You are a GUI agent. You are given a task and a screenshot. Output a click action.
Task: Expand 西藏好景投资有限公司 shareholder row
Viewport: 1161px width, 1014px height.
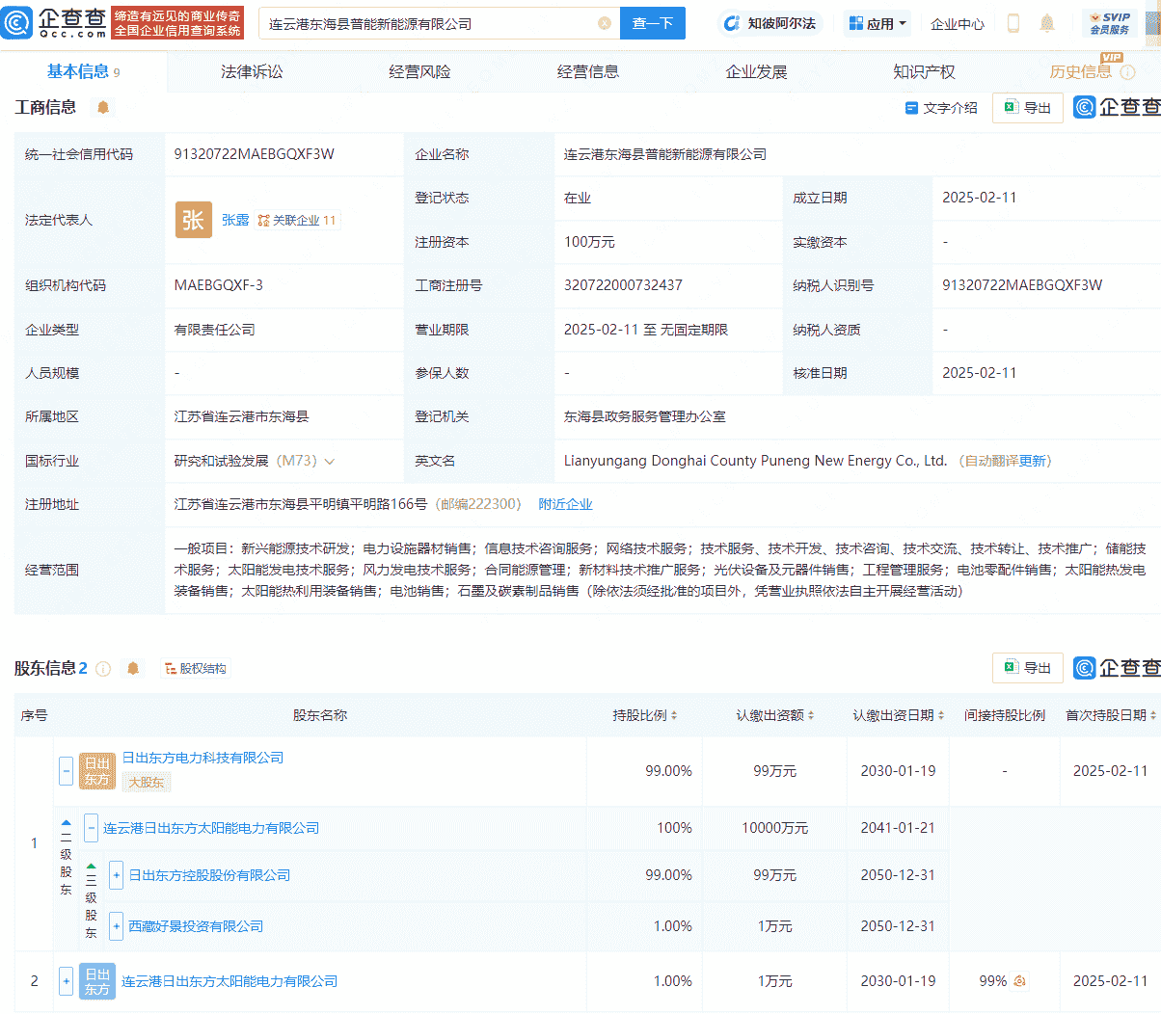[116, 926]
